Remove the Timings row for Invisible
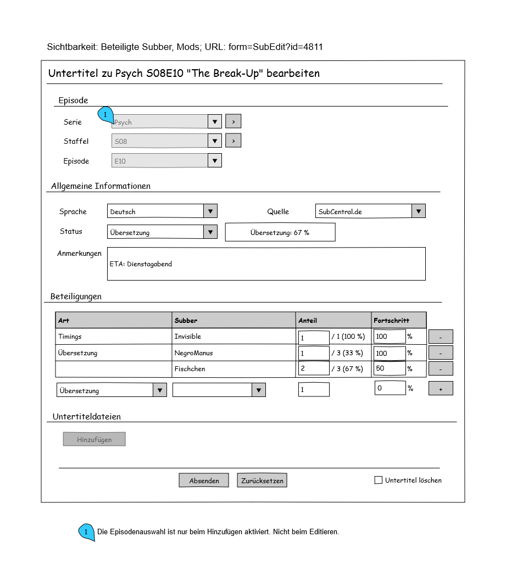 tap(441, 337)
